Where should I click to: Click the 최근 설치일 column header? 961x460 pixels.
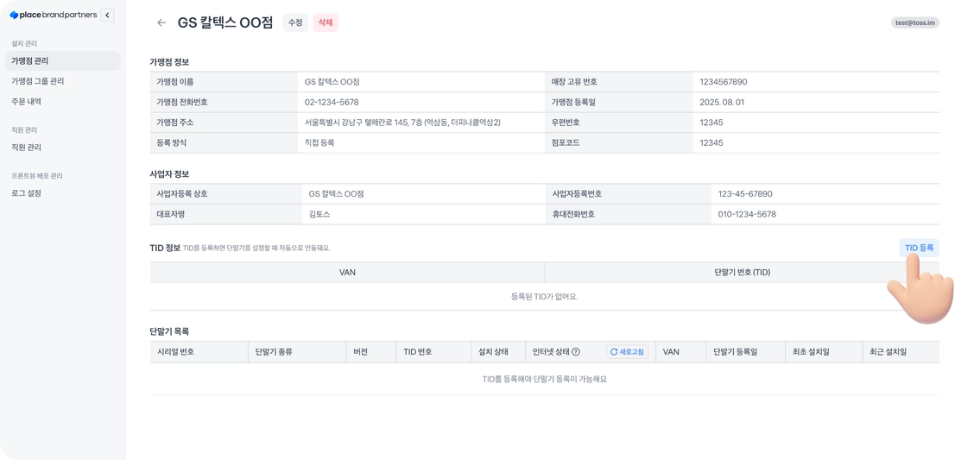(x=888, y=352)
